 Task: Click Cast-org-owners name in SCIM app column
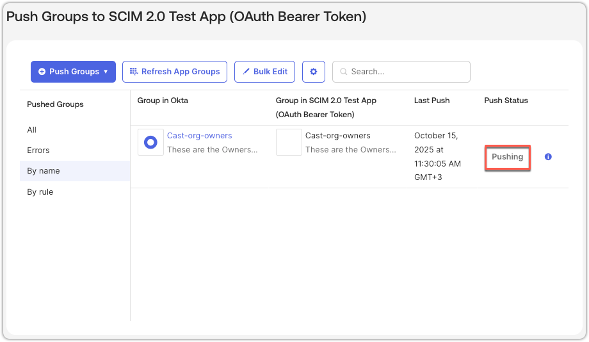[x=337, y=136]
